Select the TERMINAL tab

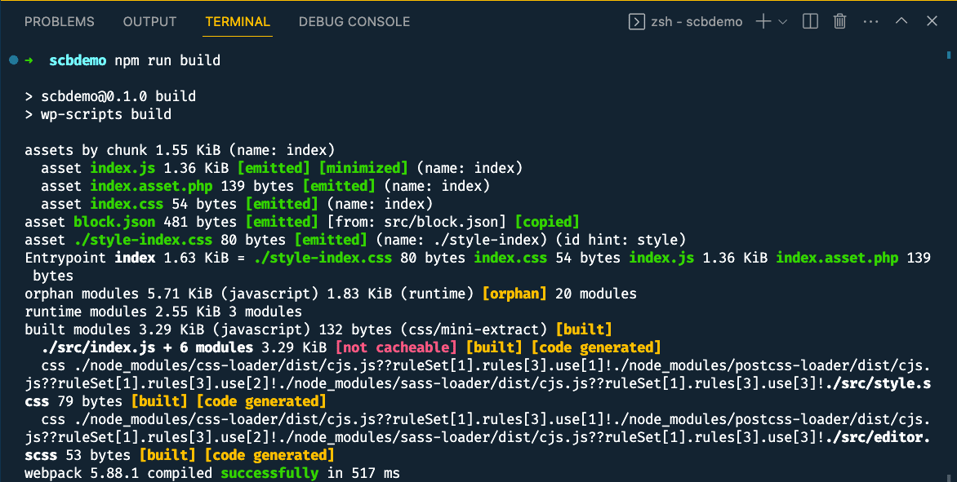point(238,22)
